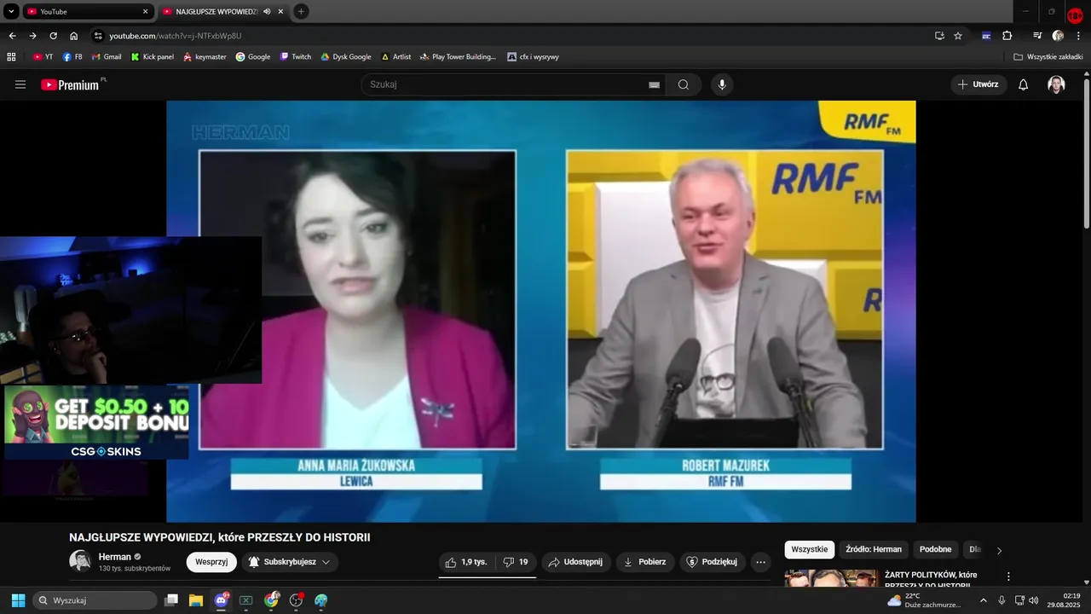Open the tab search dropdown
Screen dimensions: 1091x614
(x=11, y=12)
